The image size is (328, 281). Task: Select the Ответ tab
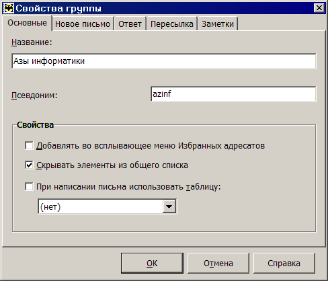130,24
